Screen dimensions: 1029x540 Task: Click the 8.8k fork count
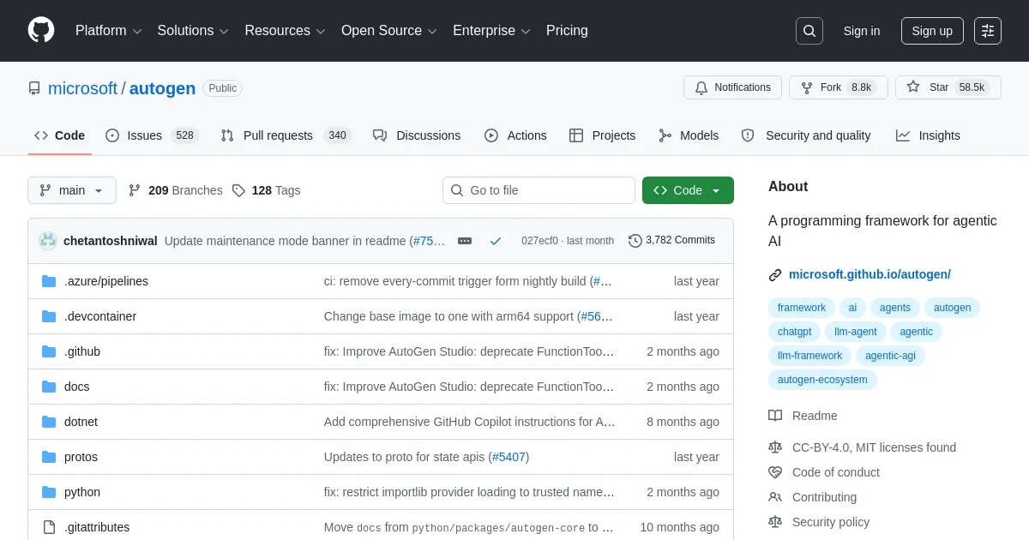[861, 87]
